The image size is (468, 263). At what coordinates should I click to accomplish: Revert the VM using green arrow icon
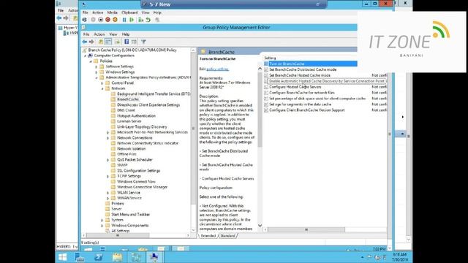point(148,20)
